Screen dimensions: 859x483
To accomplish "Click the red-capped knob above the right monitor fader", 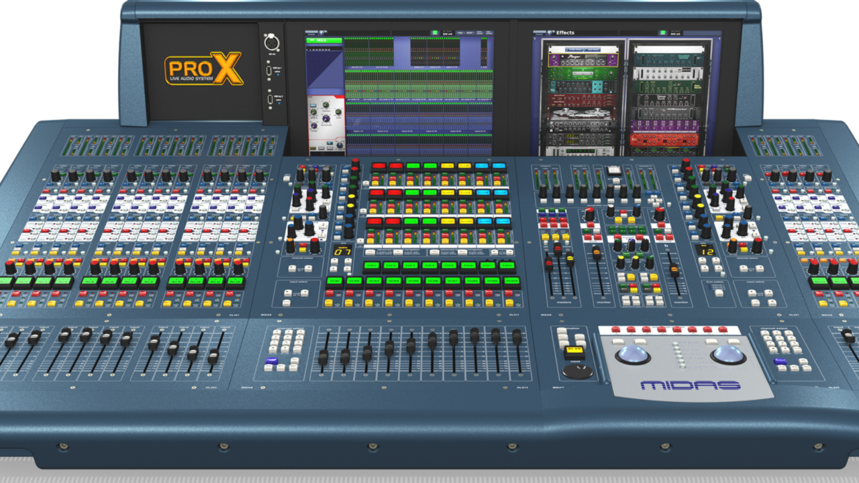I will click(660, 213).
